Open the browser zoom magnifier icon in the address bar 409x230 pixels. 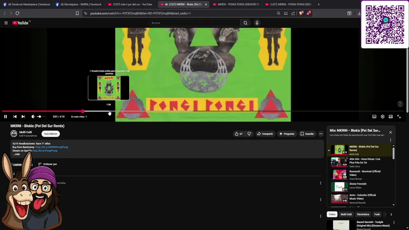[278, 13]
